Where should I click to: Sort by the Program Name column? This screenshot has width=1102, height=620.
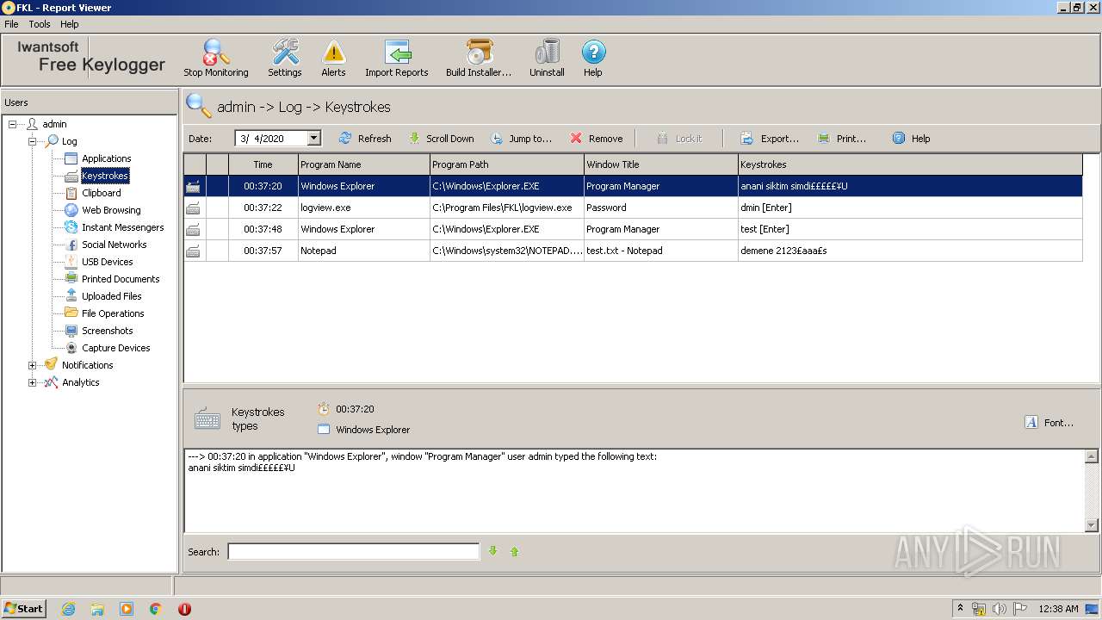pos(363,164)
